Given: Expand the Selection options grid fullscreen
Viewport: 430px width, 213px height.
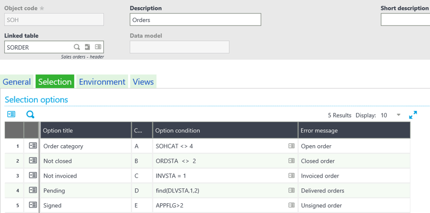Looking at the screenshot, I should [x=413, y=115].
